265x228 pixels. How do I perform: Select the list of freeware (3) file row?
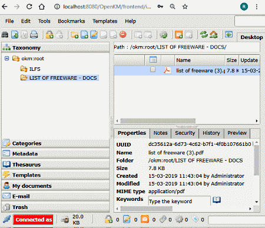187,70
